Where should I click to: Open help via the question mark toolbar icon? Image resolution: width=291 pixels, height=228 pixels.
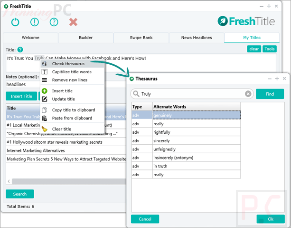[54, 22]
